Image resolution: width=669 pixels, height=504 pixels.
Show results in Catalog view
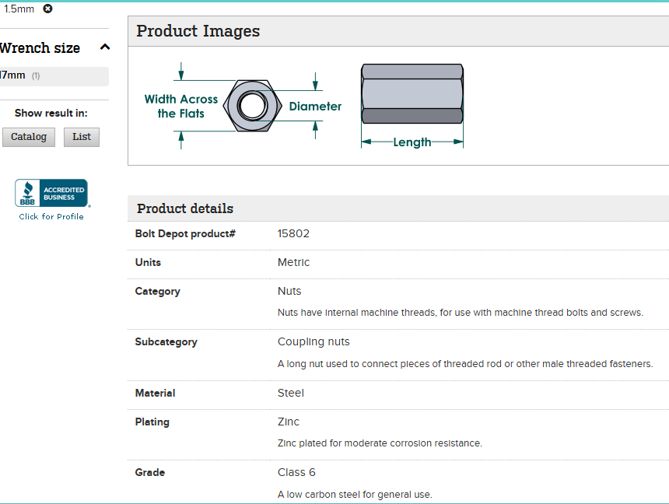click(29, 137)
